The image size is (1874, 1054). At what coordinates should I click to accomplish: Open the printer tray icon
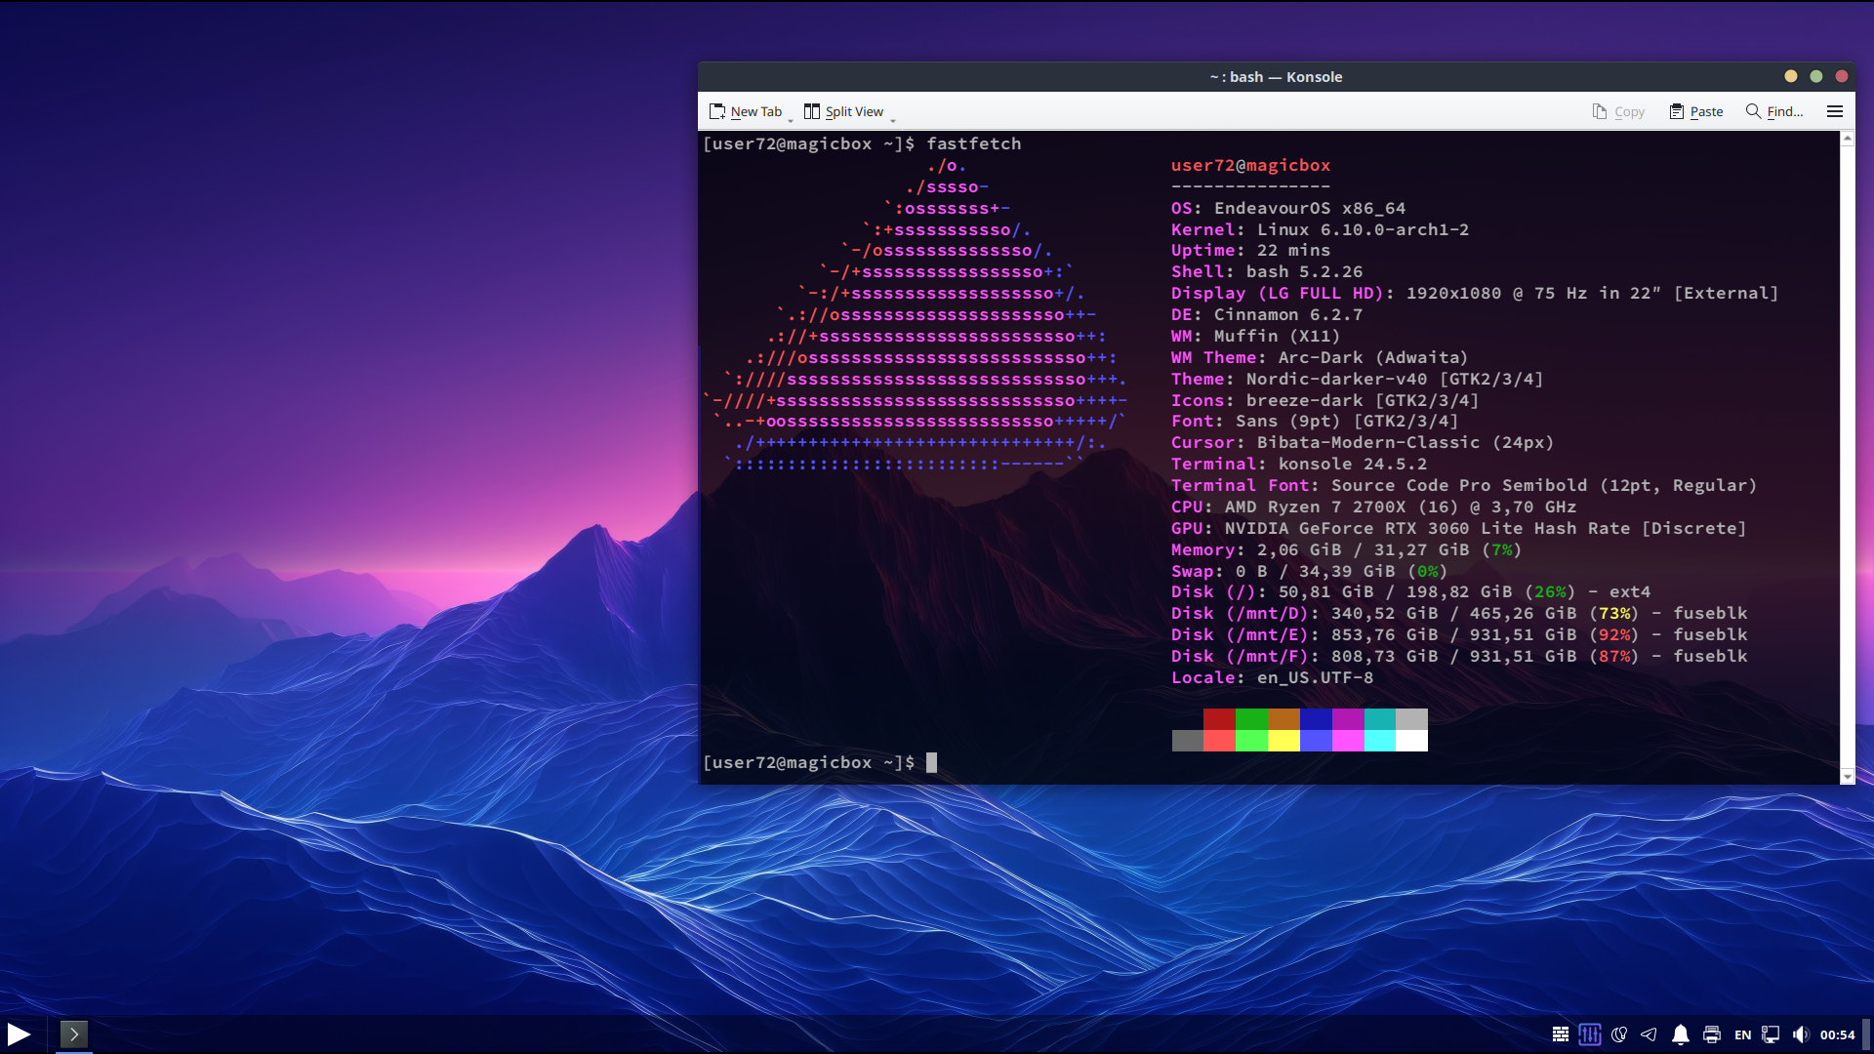[1712, 1034]
